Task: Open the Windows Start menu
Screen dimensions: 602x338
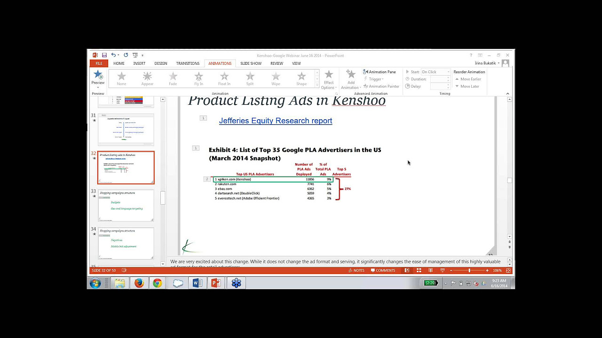Action: (95, 283)
